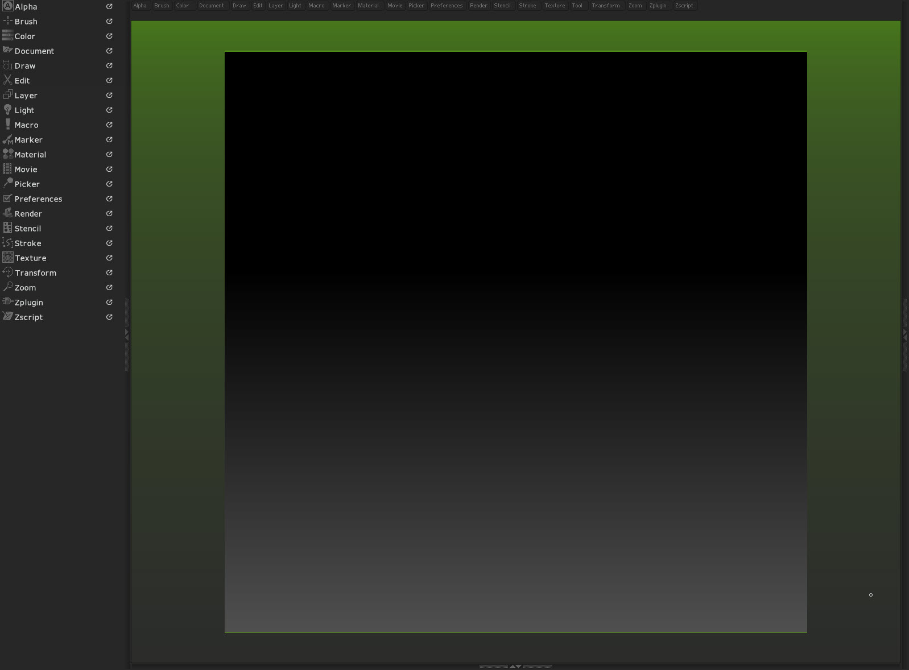Screen dimensions: 909x670
Task: Click circular arrow icon beside Layer palette
Action: pyautogui.click(x=109, y=95)
